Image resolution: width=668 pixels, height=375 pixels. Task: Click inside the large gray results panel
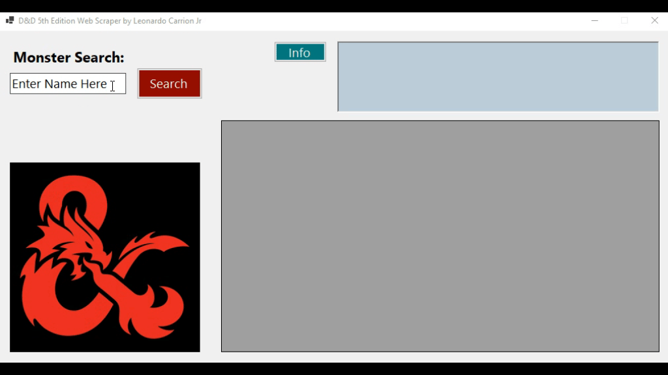pos(440,236)
